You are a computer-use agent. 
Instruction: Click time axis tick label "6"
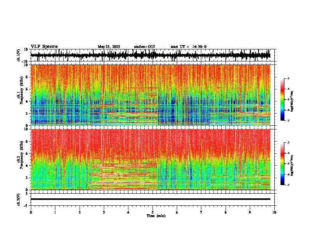(x=177, y=212)
